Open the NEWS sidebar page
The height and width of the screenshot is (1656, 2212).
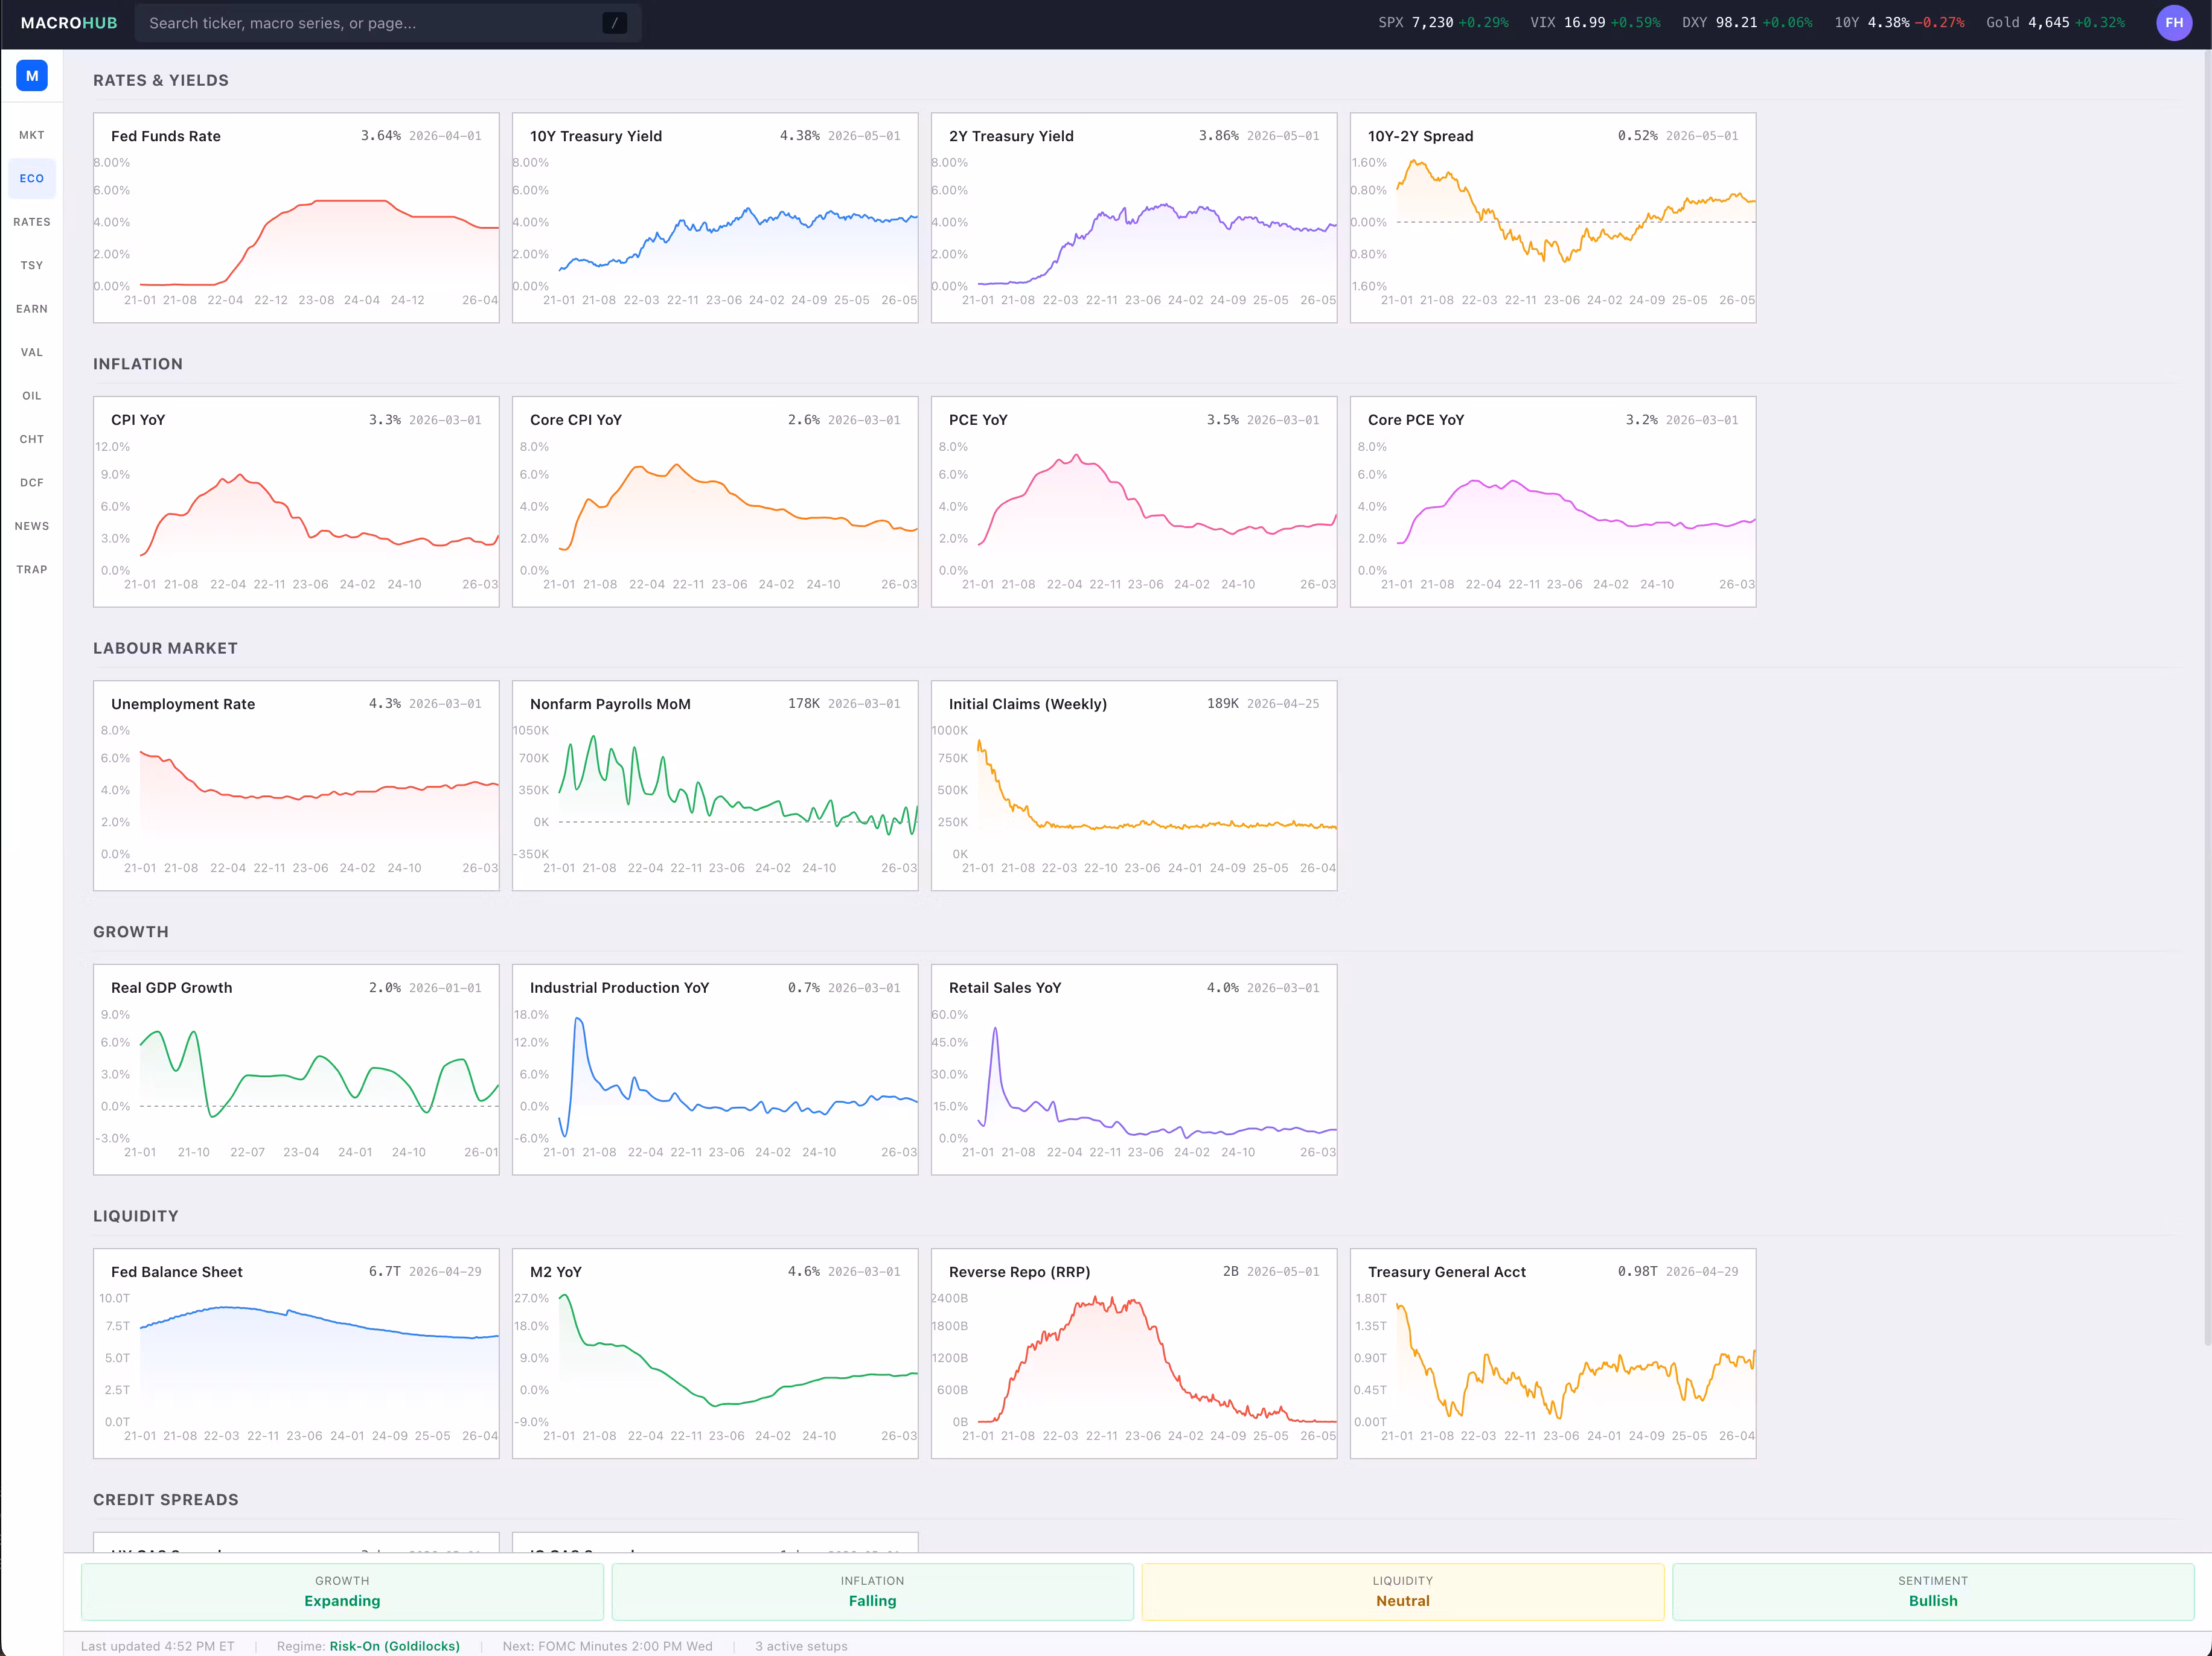click(x=32, y=527)
